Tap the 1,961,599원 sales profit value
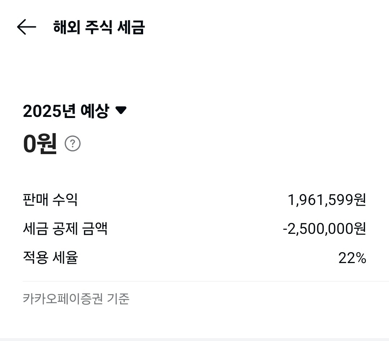 [327, 200]
